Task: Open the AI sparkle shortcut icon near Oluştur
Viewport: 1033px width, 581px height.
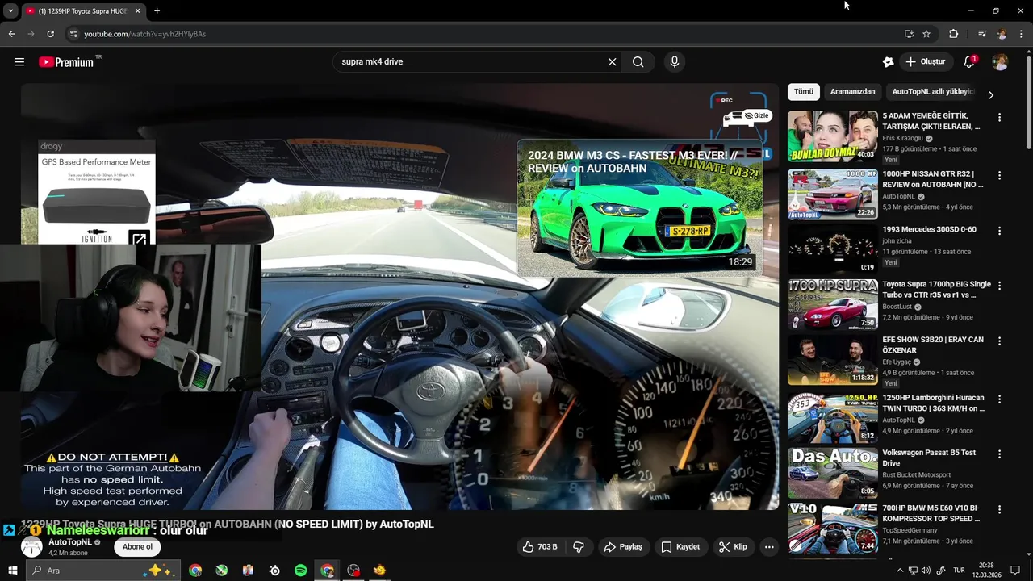Action: point(889,62)
